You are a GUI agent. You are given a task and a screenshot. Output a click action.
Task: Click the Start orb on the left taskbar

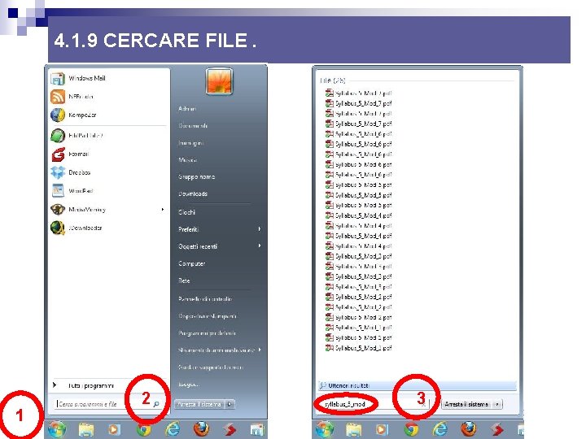pyautogui.click(x=57, y=429)
